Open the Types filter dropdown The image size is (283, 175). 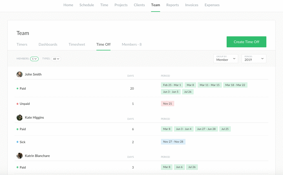pyautogui.click(x=56, y=59)
